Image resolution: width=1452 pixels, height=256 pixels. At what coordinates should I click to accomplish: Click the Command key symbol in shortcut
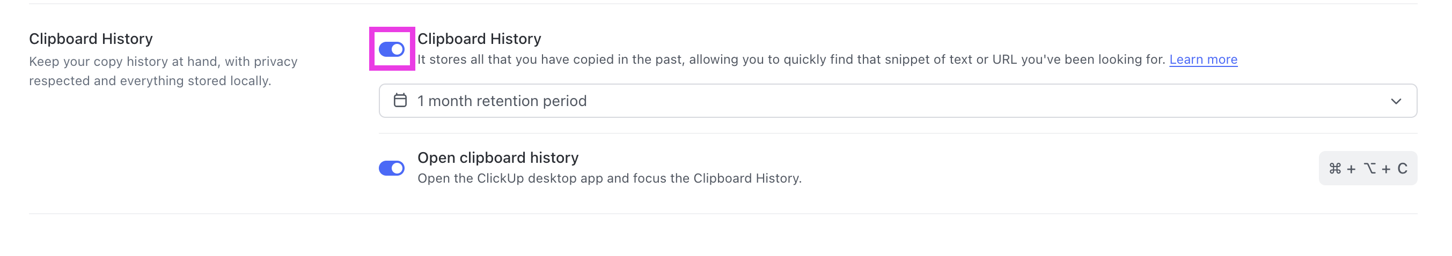point(1335,169)
